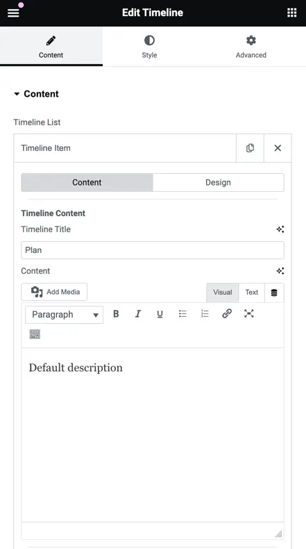Apply italic formatting
306x549 pixels.
pos(138,314)
